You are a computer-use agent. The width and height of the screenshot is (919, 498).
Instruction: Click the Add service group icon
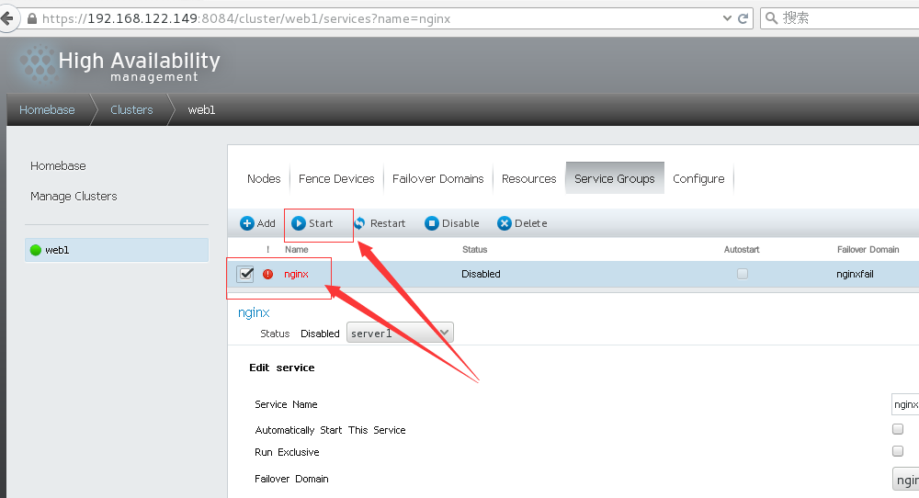tap(247, 223)
